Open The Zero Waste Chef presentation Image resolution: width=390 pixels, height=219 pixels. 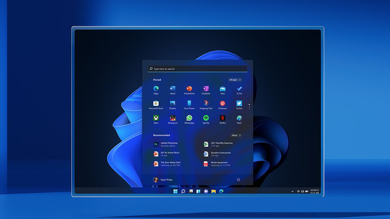167,164
